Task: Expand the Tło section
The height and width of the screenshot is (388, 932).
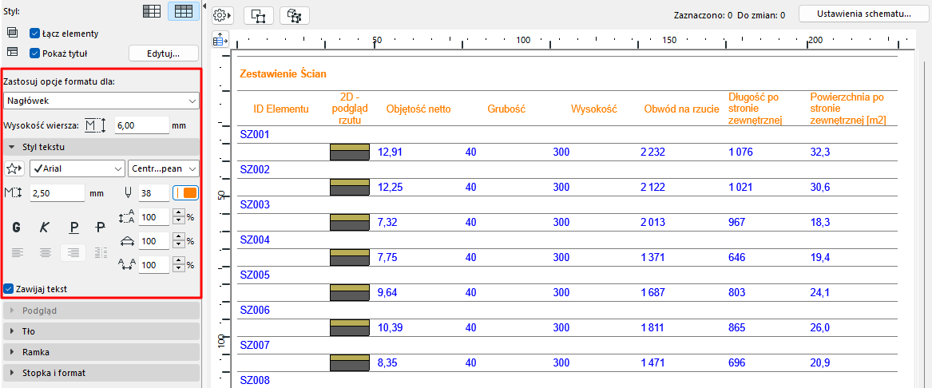Action: pos(101,331)
